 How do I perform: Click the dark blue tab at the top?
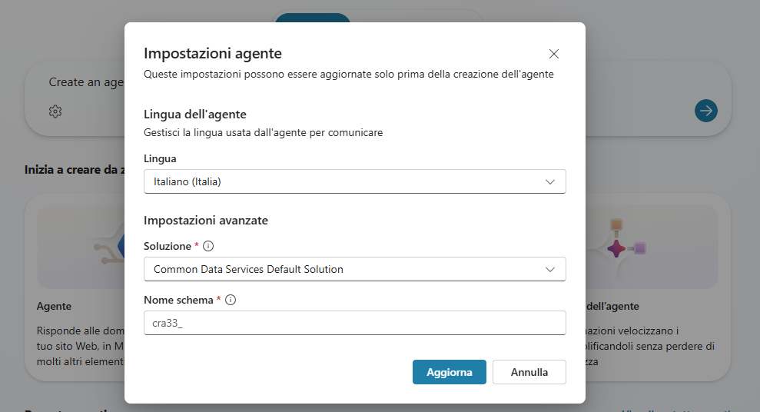pos(313,18)
